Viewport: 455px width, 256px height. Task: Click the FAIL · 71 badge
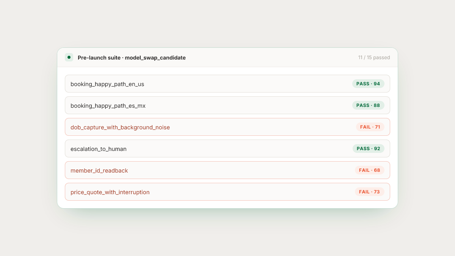370,127
